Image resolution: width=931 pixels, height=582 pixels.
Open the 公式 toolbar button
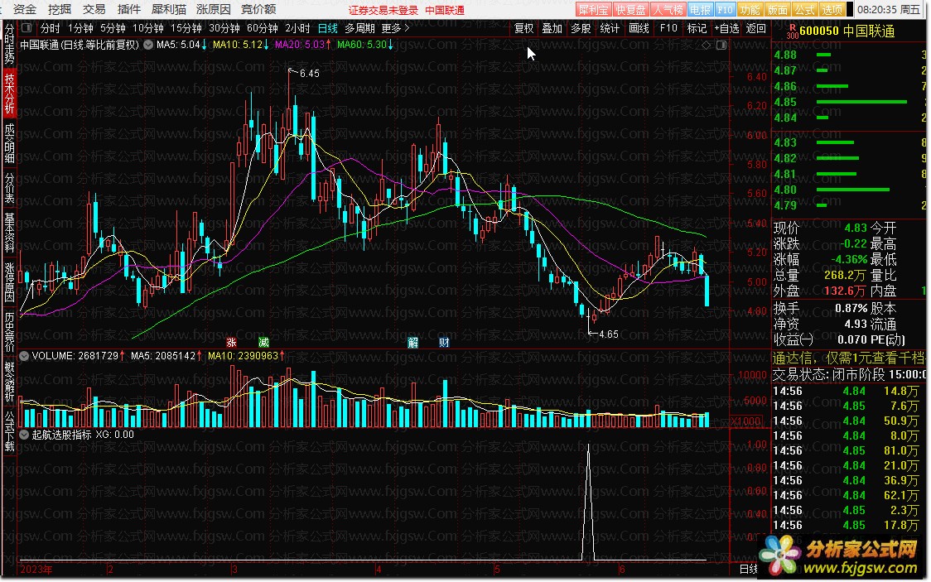click(x=804, y=9)
